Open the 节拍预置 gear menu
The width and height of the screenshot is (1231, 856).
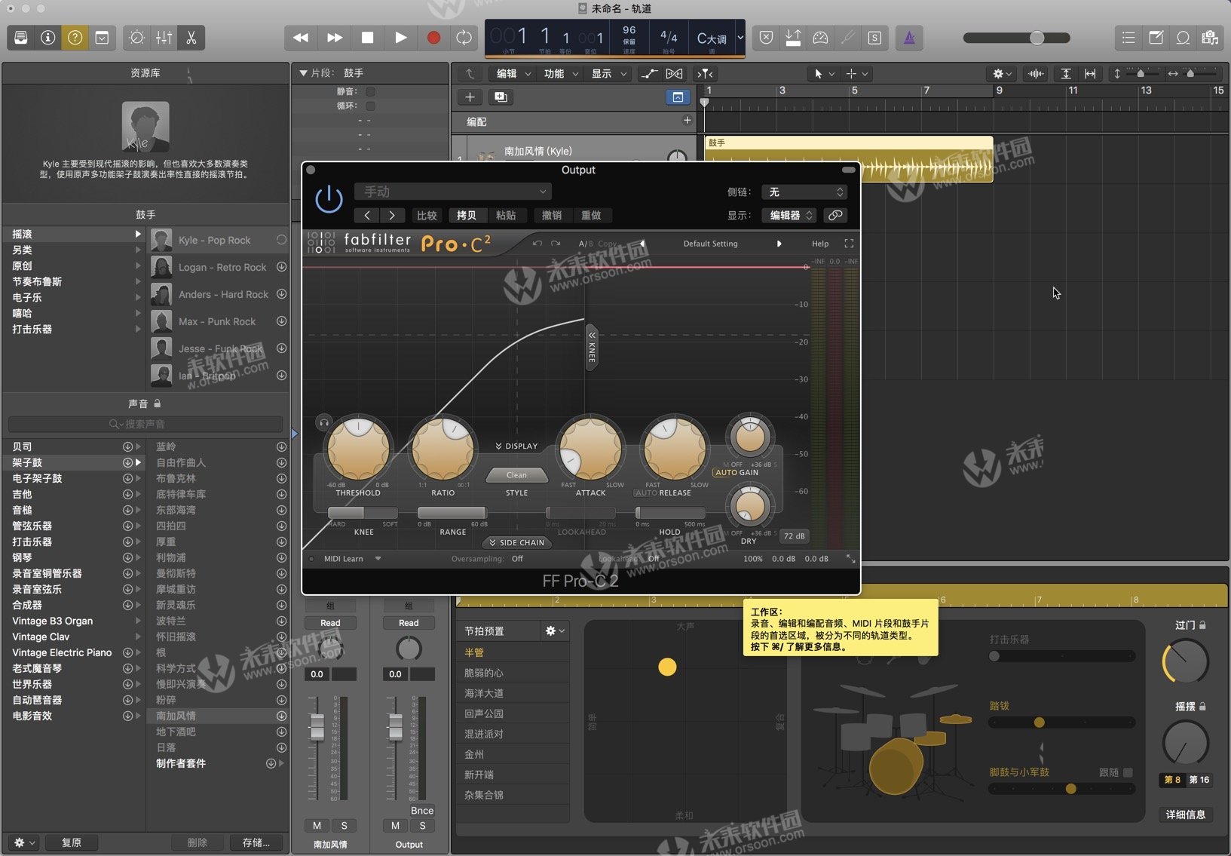click(555, 631)
